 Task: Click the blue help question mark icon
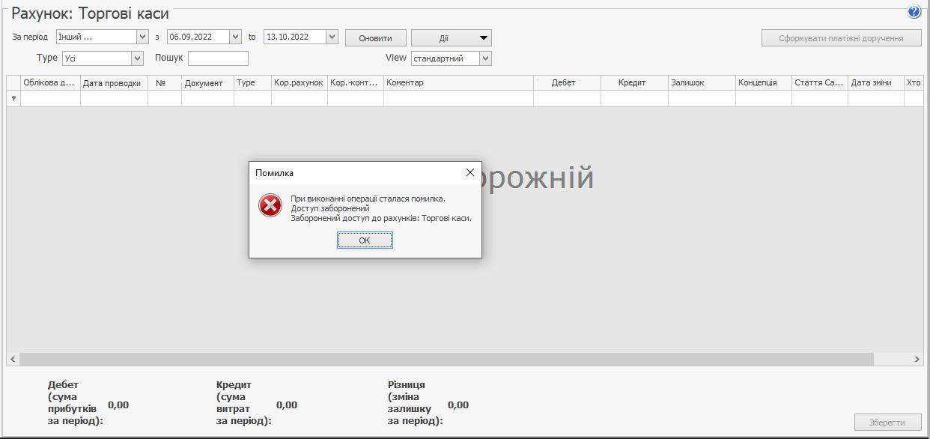click(914, 12)
